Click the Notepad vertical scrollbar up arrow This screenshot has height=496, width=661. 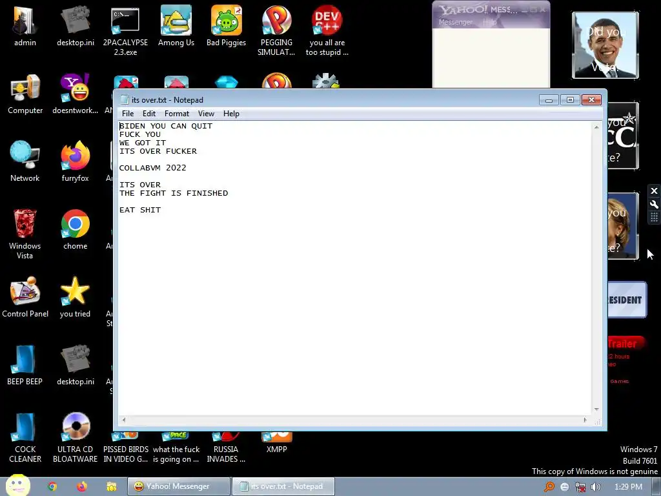click(x=596, y=127)
